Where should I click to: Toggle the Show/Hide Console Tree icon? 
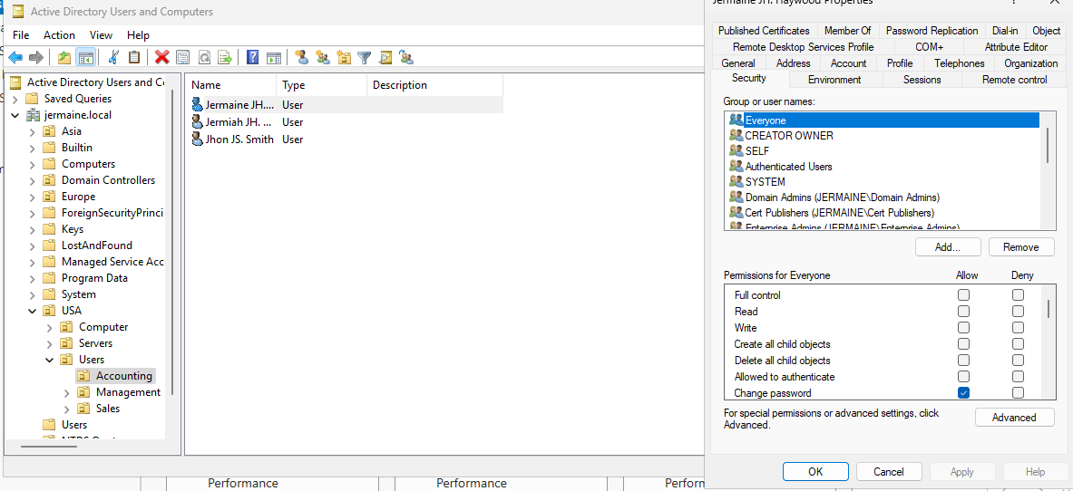tap(85, 57)
